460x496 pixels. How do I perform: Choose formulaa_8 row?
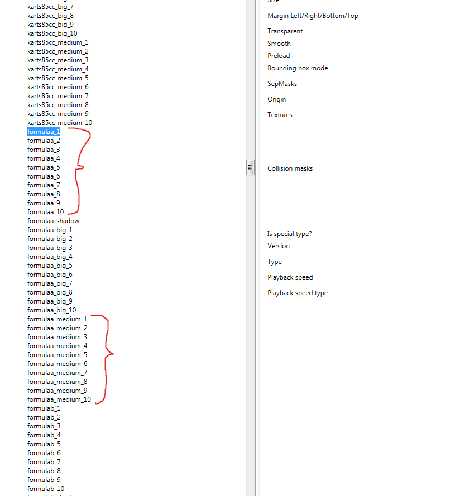(44, 194)
